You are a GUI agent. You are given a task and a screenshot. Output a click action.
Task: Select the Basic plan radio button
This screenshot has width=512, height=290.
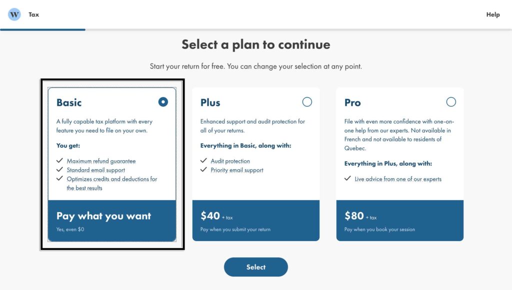163,102
